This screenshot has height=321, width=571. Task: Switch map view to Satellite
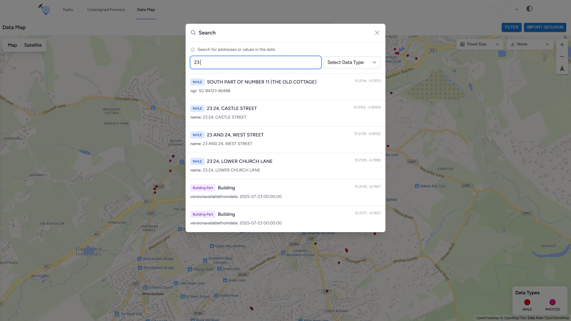tap(33, 45)
